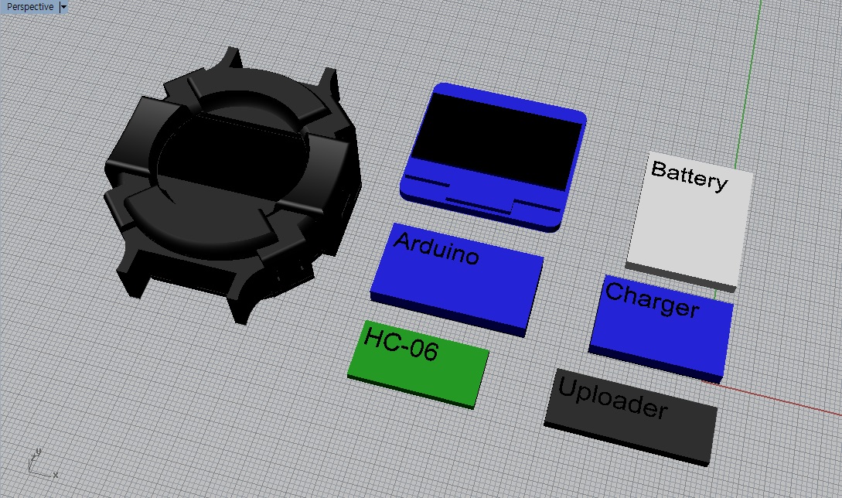842x498 pixels.
Task: Select the blue display screen module
Action: pos(493,157)
